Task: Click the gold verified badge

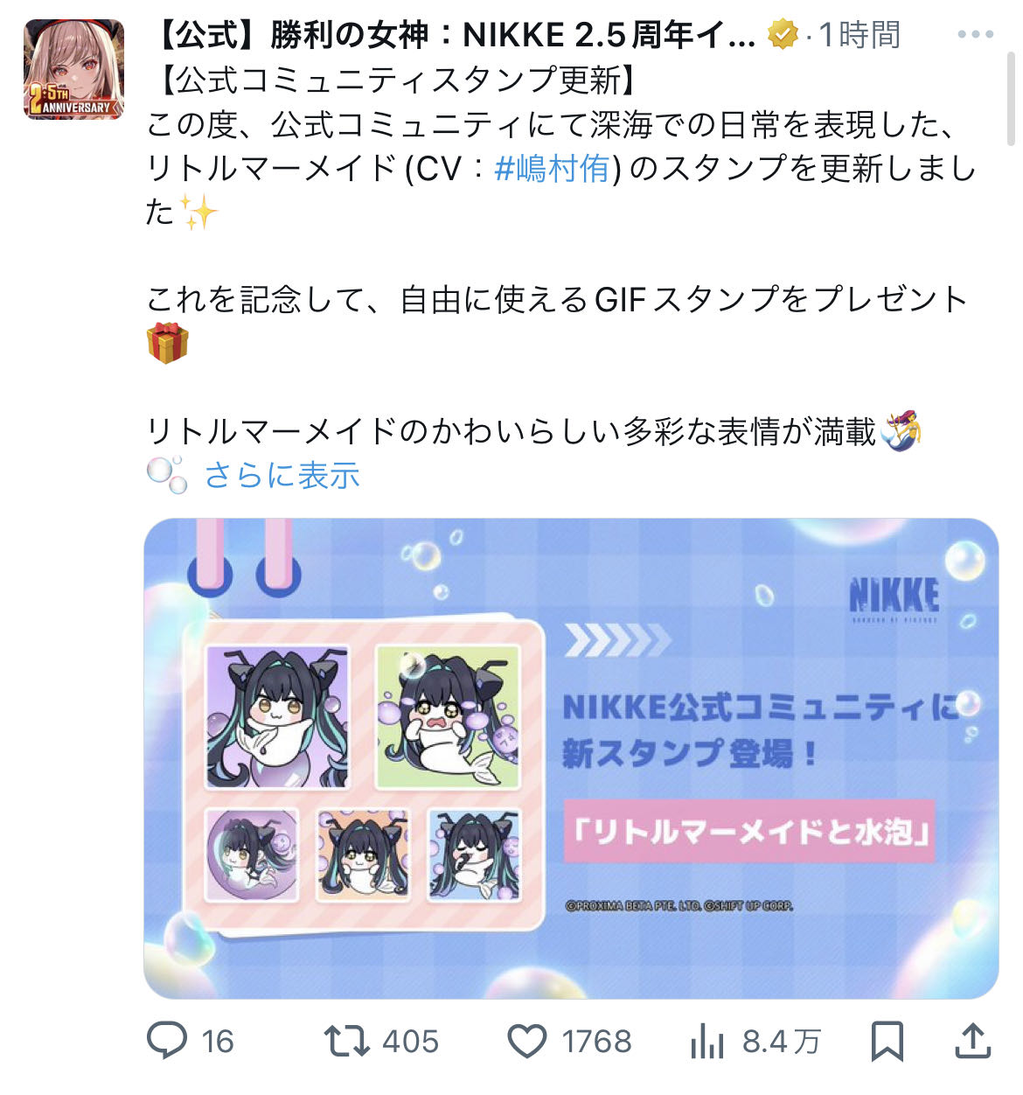Action: [783, 35]
